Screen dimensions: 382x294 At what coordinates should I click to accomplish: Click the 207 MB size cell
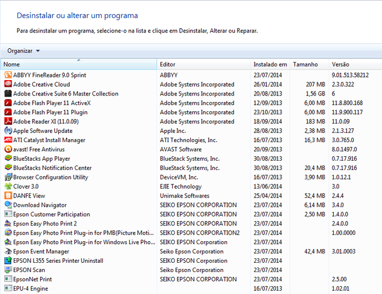pyautogui.click(x=315, y=84)
